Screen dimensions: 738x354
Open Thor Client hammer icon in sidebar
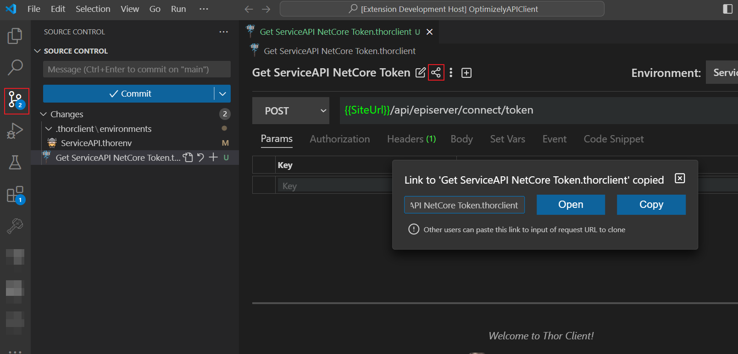[15, 226]
